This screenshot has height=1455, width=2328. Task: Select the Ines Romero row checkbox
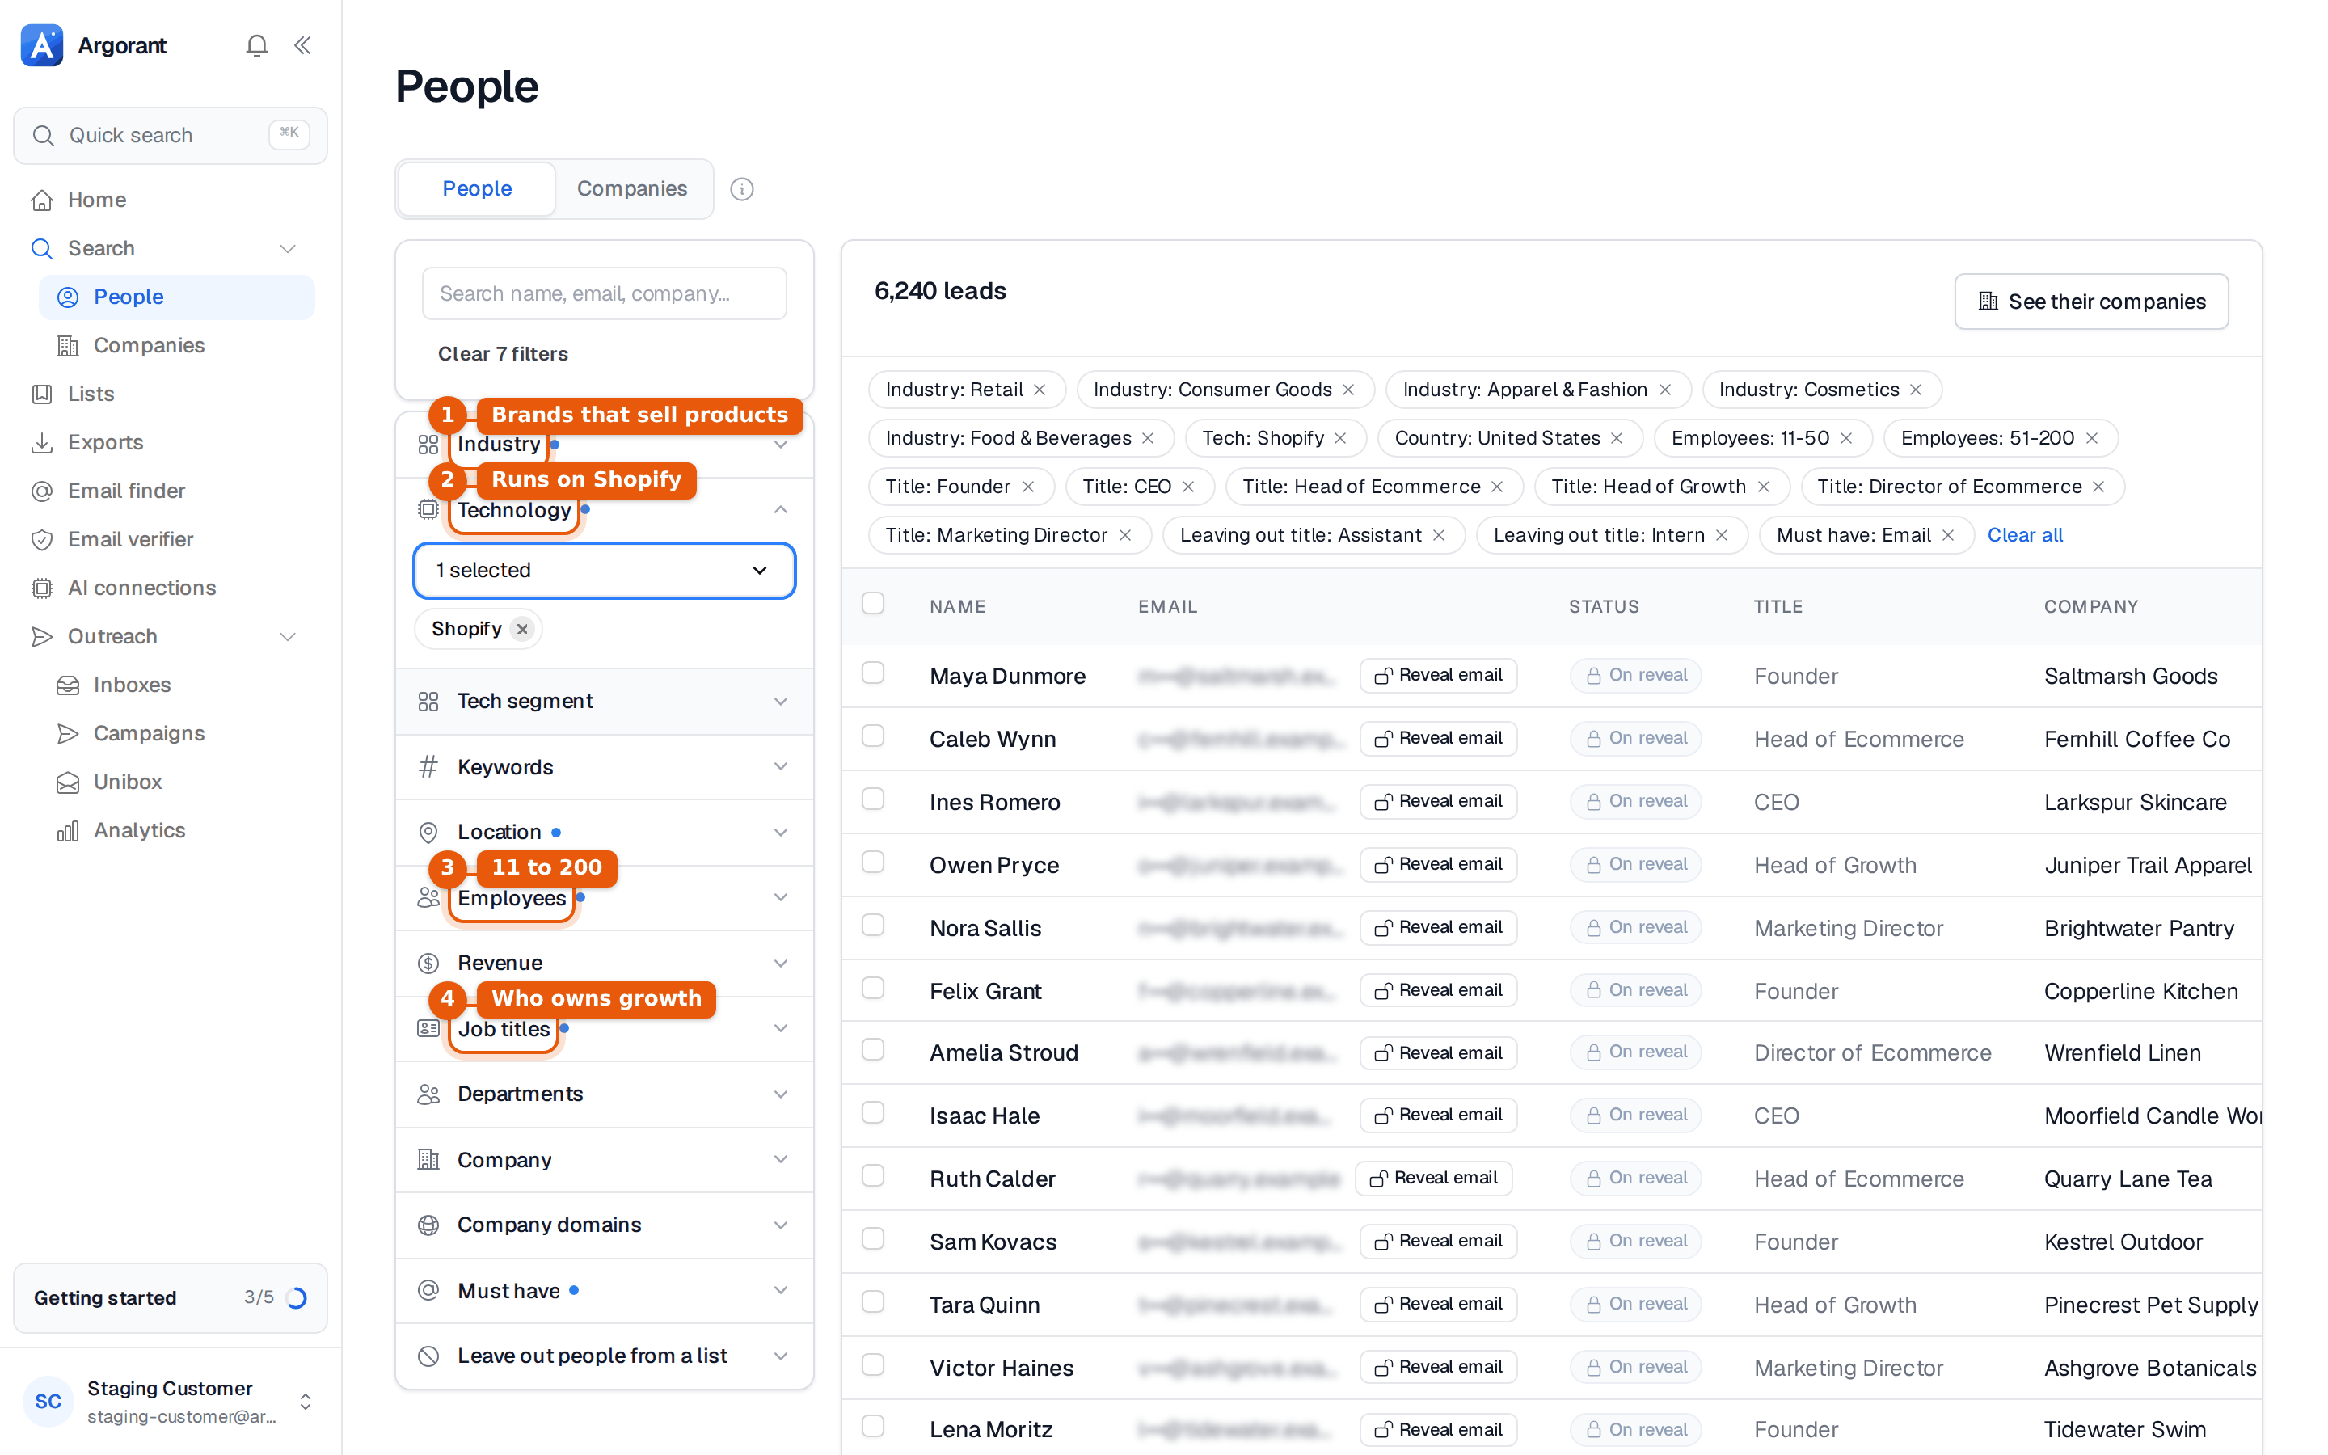pos(872,799)
